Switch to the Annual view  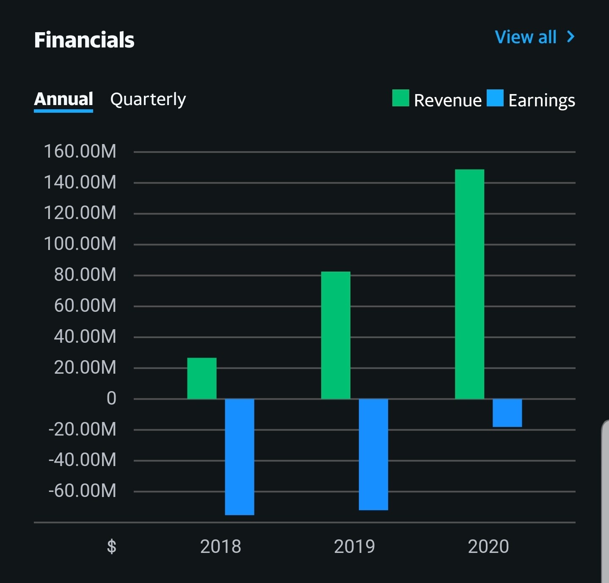coord(63,99)
